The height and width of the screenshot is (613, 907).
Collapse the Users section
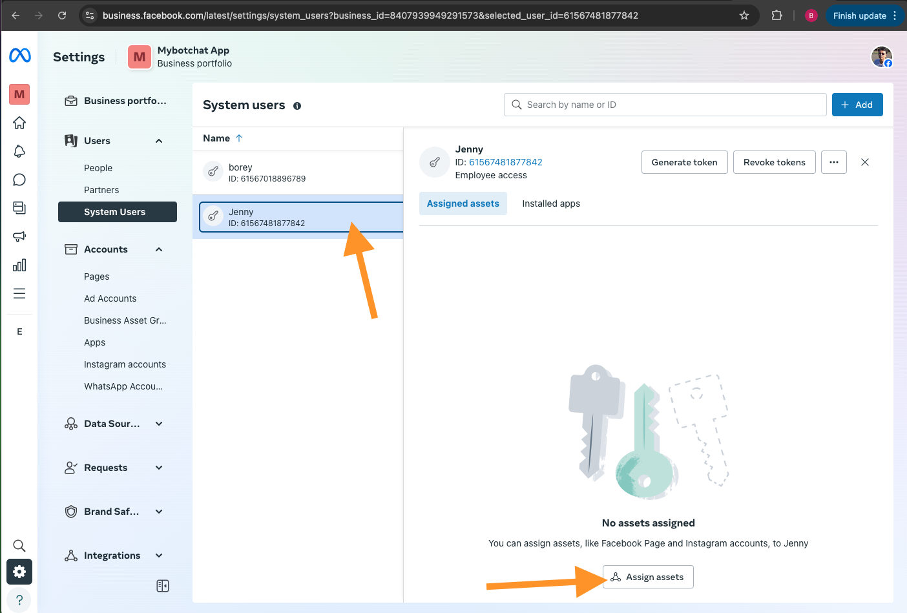pos(159,141)
